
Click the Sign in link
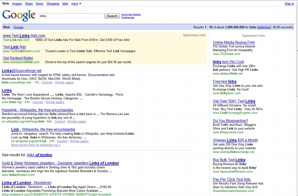click(289, 4)
